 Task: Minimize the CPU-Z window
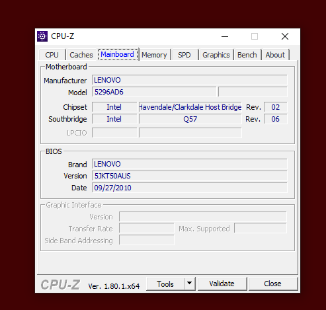(x=225, y=36)
